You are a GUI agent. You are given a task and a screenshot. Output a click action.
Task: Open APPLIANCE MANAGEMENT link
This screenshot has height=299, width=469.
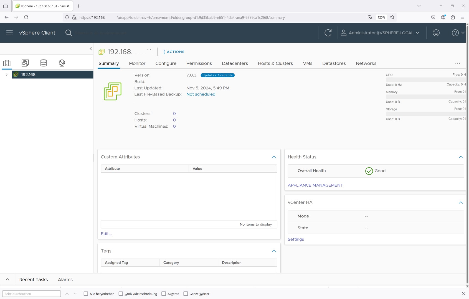(315, 185)
